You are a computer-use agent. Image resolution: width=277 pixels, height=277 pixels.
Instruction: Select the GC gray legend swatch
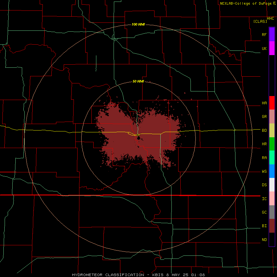(272, 212)
